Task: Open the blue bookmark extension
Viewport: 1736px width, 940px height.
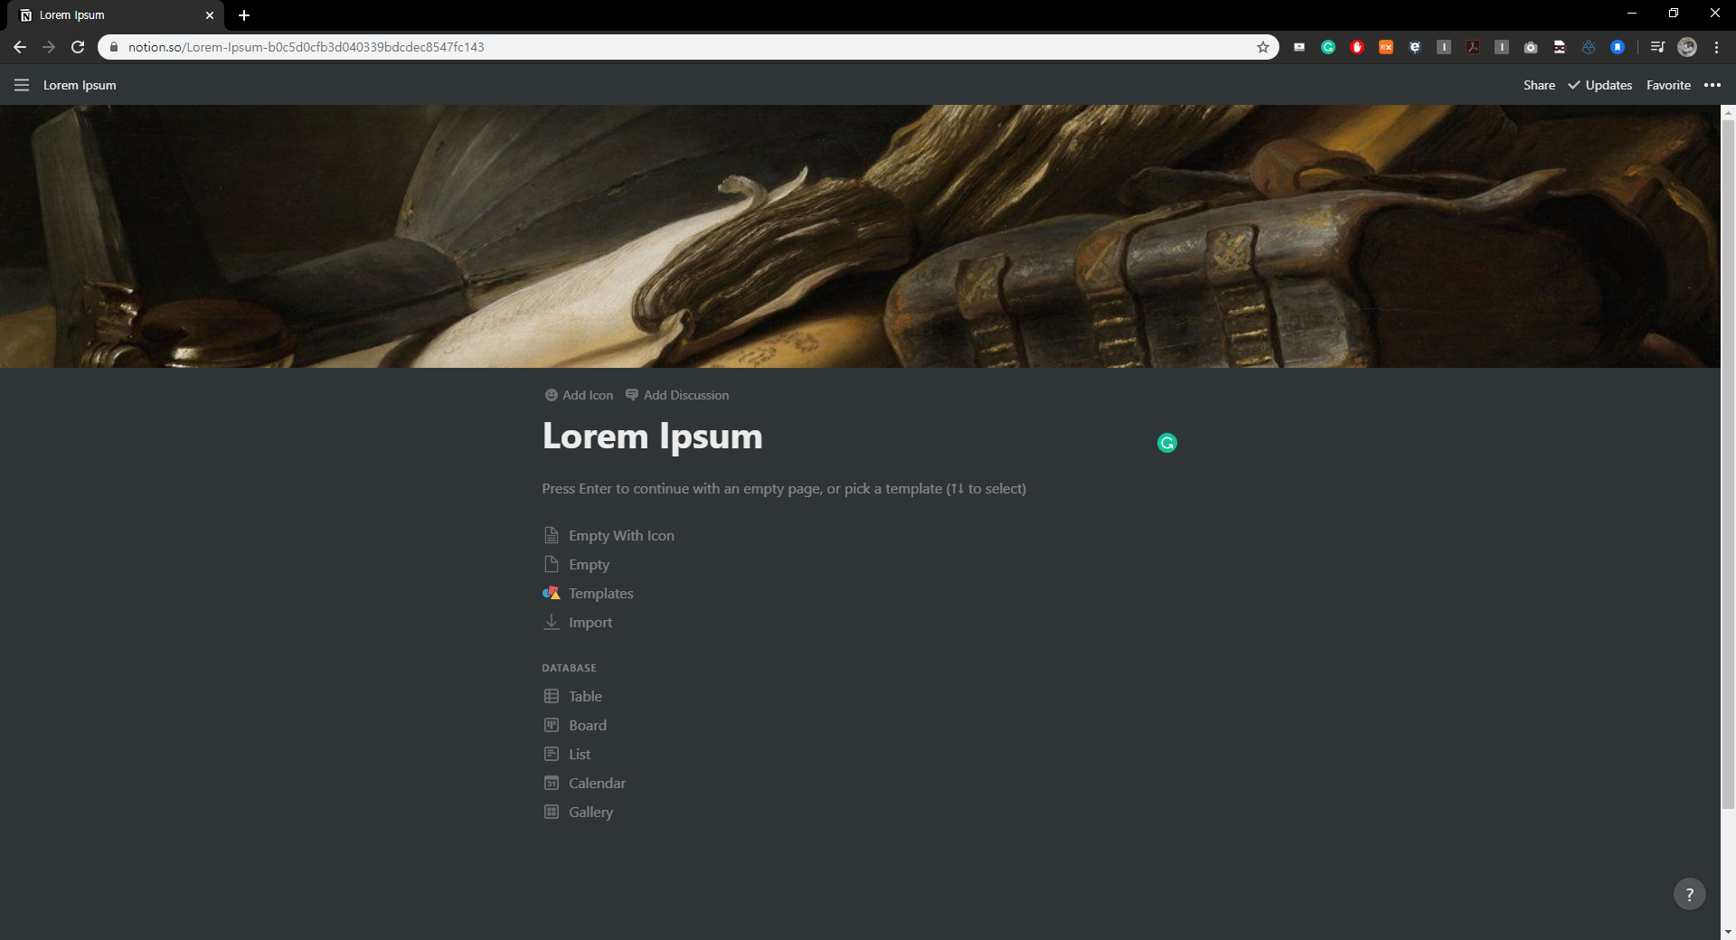Action: (1618, 47)
